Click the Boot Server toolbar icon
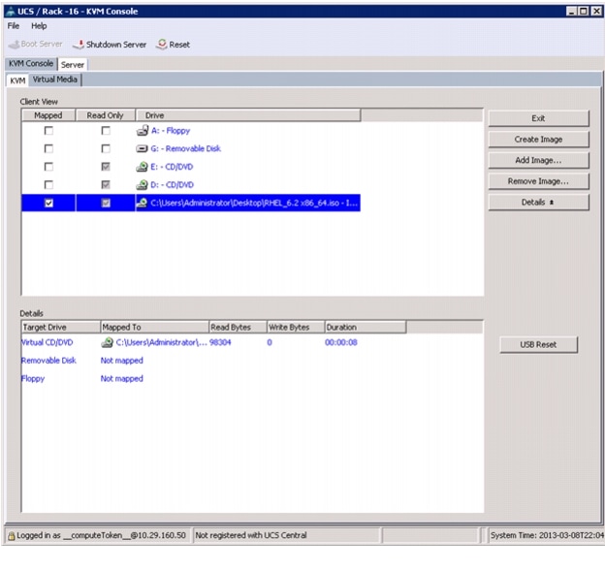Screen dimensions: 605x572 [x=14, y=45]
